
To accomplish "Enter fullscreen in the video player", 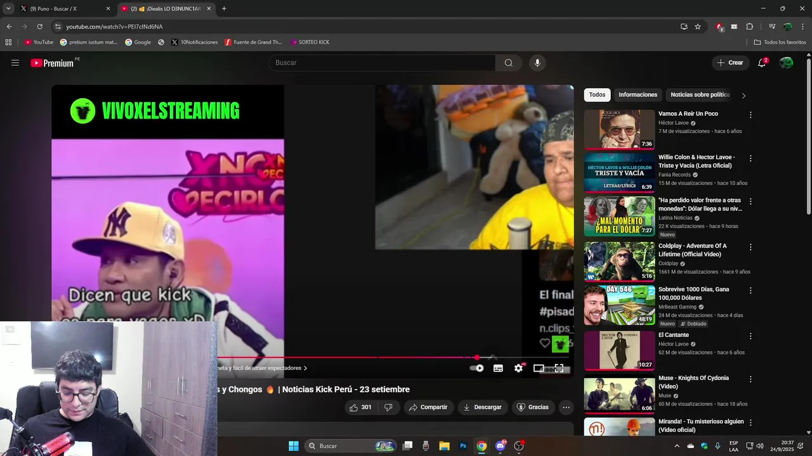I will coord(559,368).
